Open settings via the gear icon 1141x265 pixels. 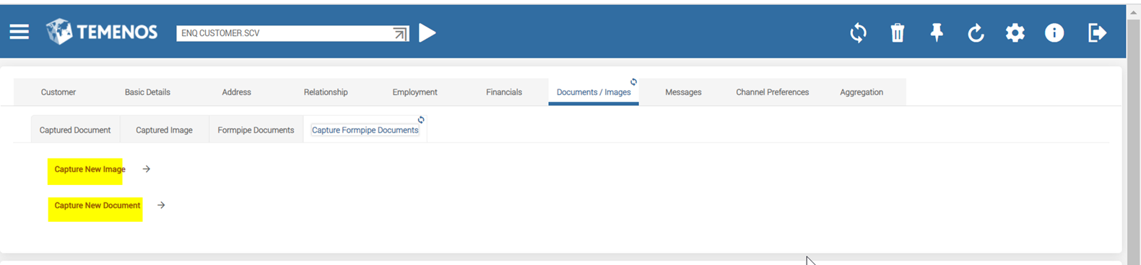click(x=1015, y=33)
